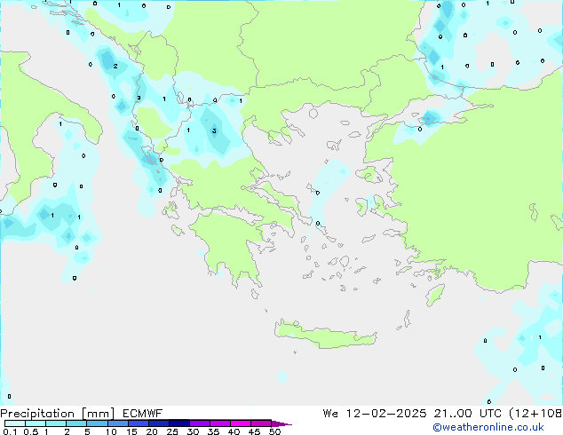Select the 1–2 mm legend color swatch
This screenshot has width=563, height=435.
click(x=56, y=423)
